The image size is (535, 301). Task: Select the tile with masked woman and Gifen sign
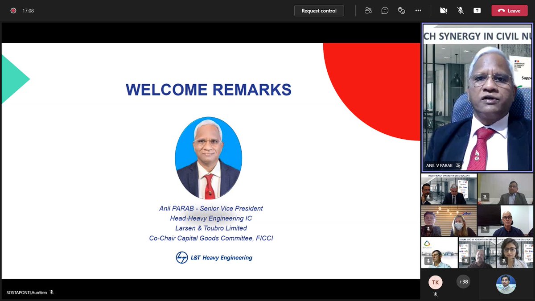tap(449, 221)
